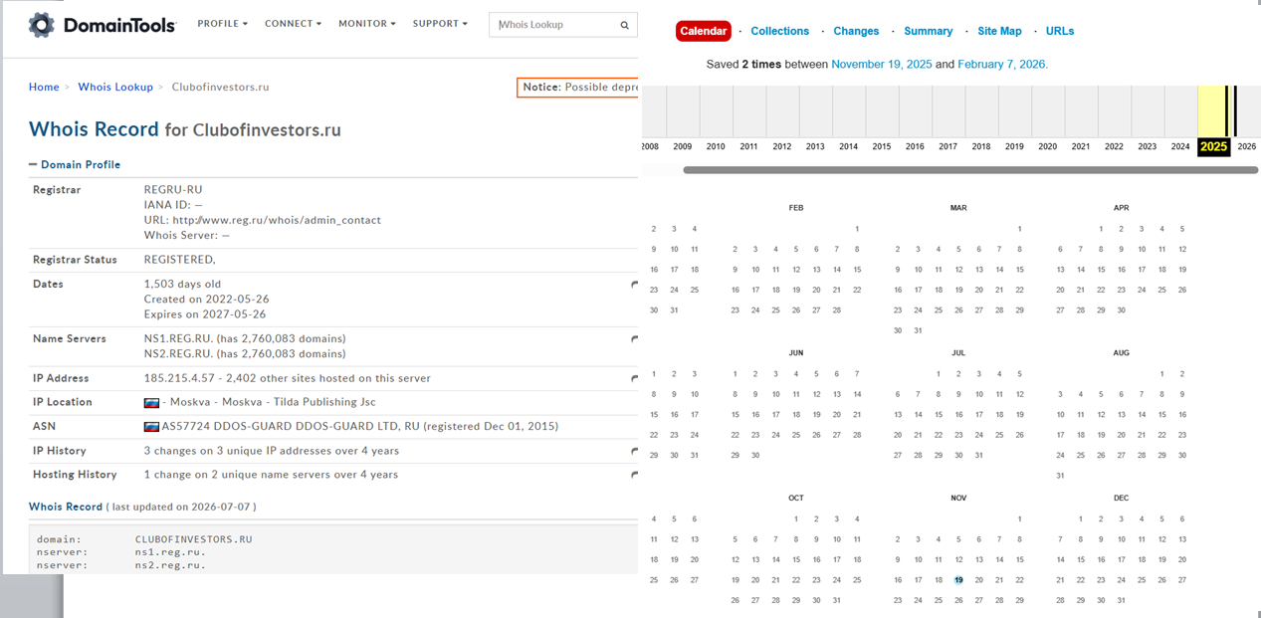The image size is (1261, 618).
Task: Click the Whois Record for Clubofinvestors.ru heading
Action: (185, 129)
